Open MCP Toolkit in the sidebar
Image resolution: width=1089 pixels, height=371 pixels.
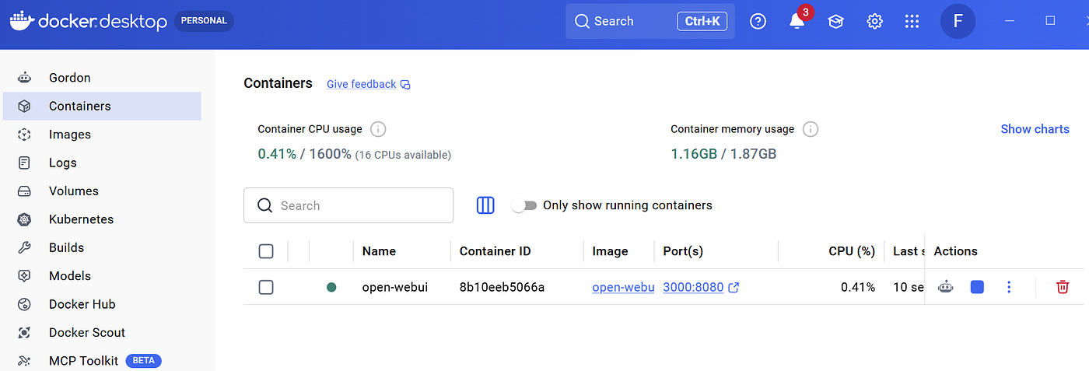[102, 361]
